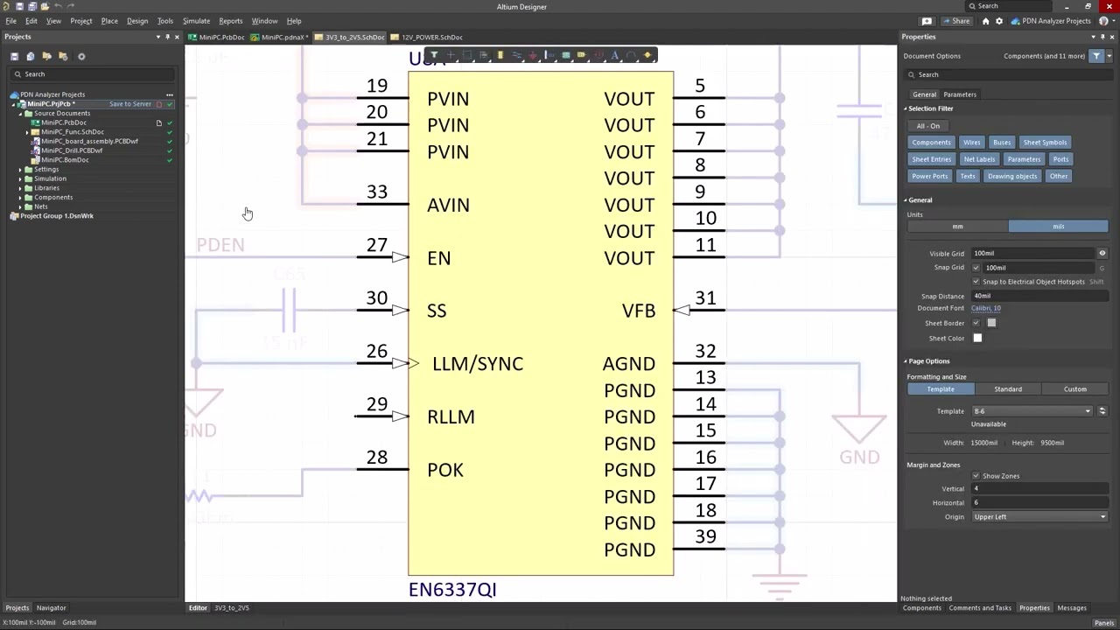Click the GND power port tool icon

pos(533,56)
